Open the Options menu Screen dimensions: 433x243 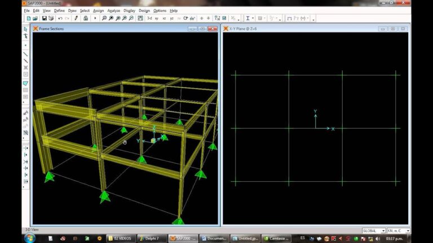(x=160, y=11)
